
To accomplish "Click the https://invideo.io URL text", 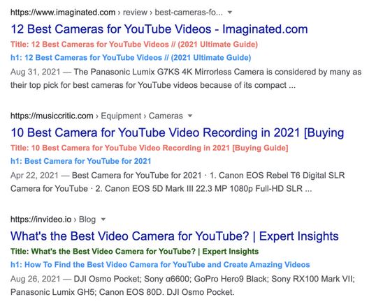I will click(x=41, y=219).
